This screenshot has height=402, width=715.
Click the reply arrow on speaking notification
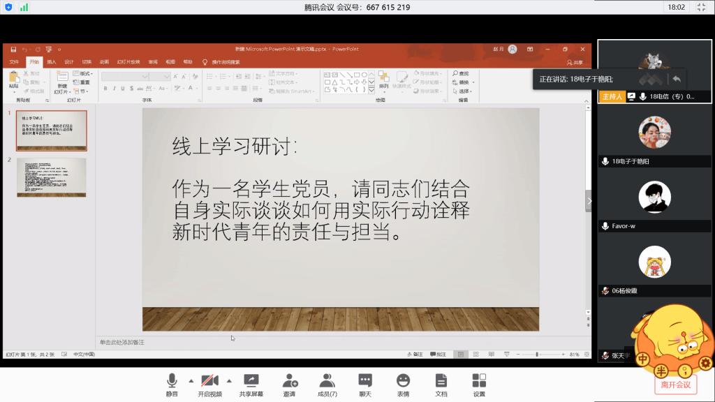click(x=676, y=79)
